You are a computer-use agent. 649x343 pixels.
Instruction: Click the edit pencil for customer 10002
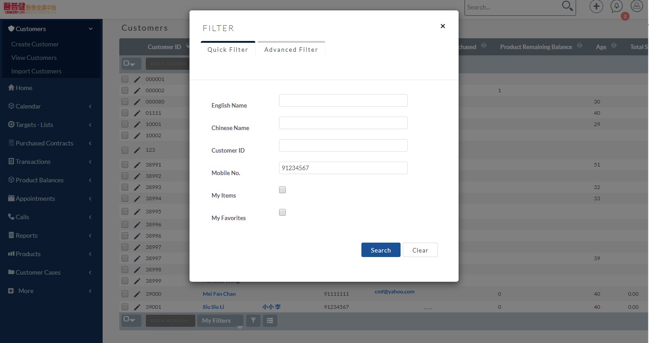[x=137, y=135]
